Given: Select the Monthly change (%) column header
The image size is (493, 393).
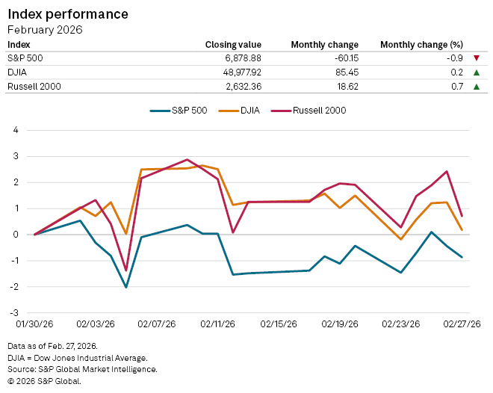Looking at the screenshot, I should [x=421, y=45].
